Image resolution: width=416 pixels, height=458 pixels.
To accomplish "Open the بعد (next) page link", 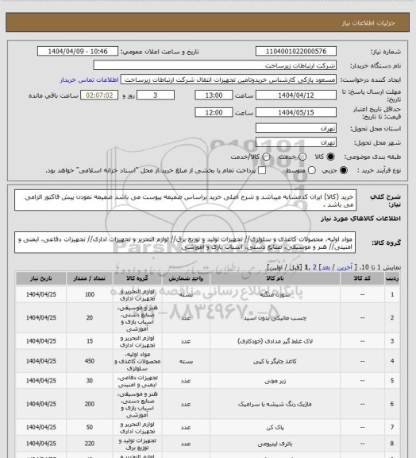I will [x=325, y=267].
